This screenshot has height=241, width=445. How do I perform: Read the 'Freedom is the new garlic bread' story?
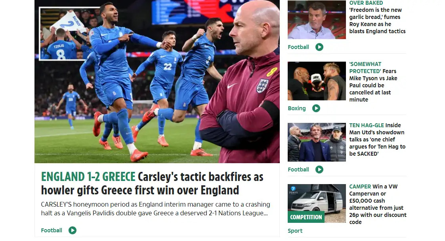pos(377,17)
